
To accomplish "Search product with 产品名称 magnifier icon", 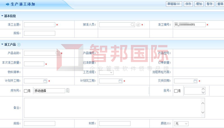I will [57, 53].
